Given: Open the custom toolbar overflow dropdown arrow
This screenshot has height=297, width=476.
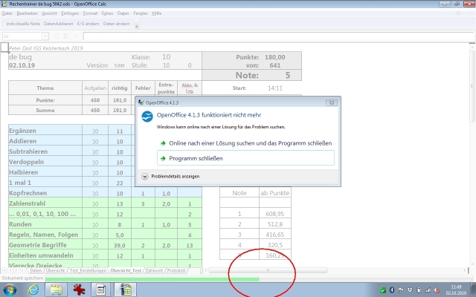Looking at the screenshot, I should 137,24.
